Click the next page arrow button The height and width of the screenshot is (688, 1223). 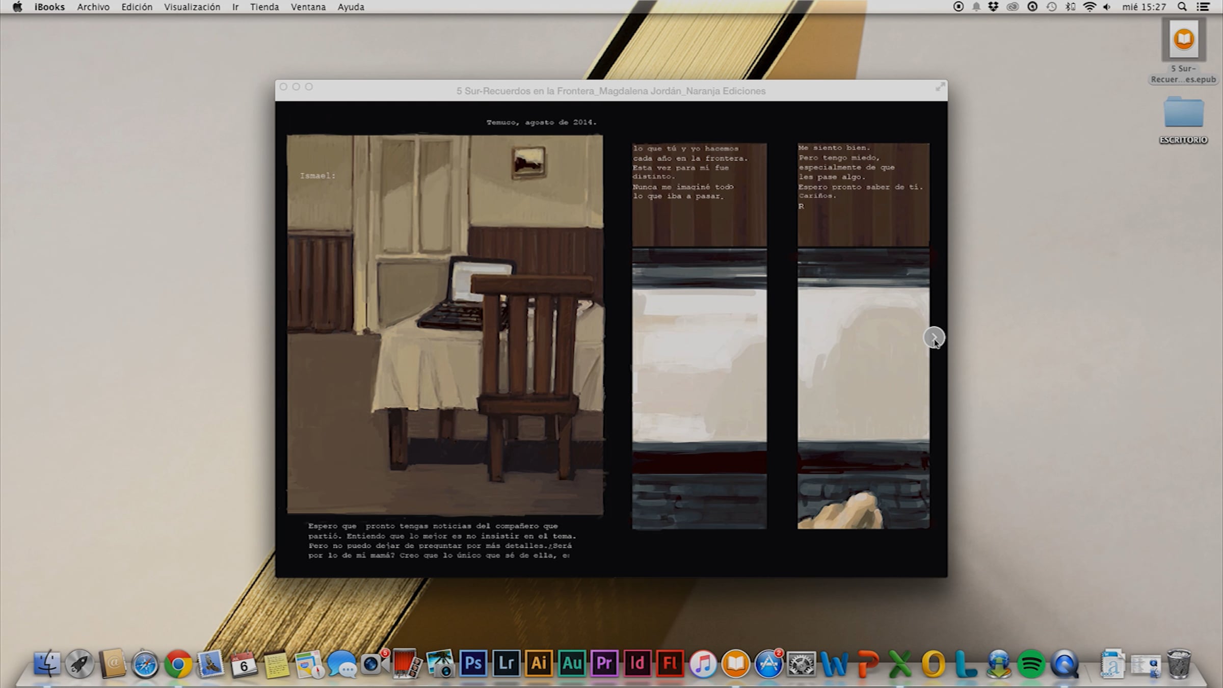tap(934, 337)
